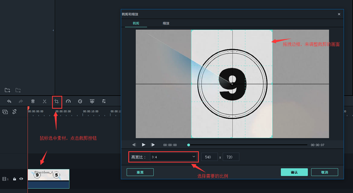Screen dimensions: 353x193
Task: Click the 确认 confirm button
Action: 294,172
